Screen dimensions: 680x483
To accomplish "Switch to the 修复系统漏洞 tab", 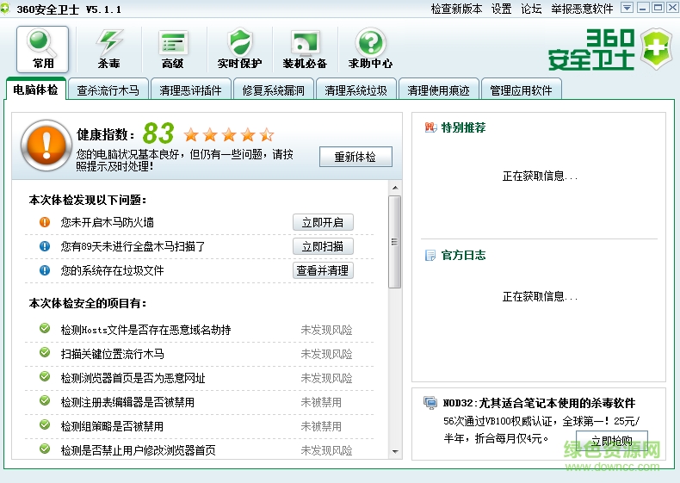I will click(273, 90).
